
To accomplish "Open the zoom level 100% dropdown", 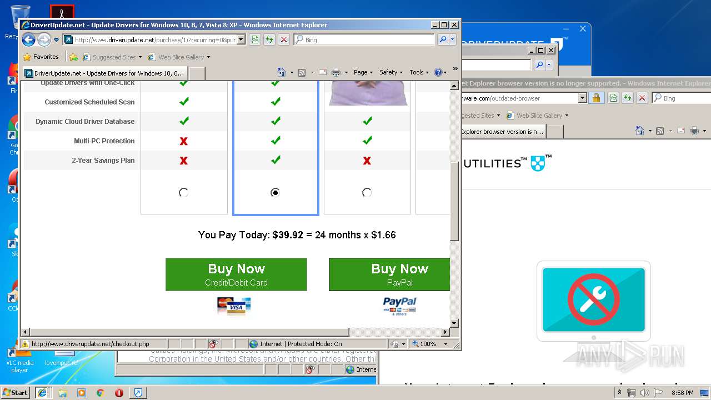I will point(445,344).
